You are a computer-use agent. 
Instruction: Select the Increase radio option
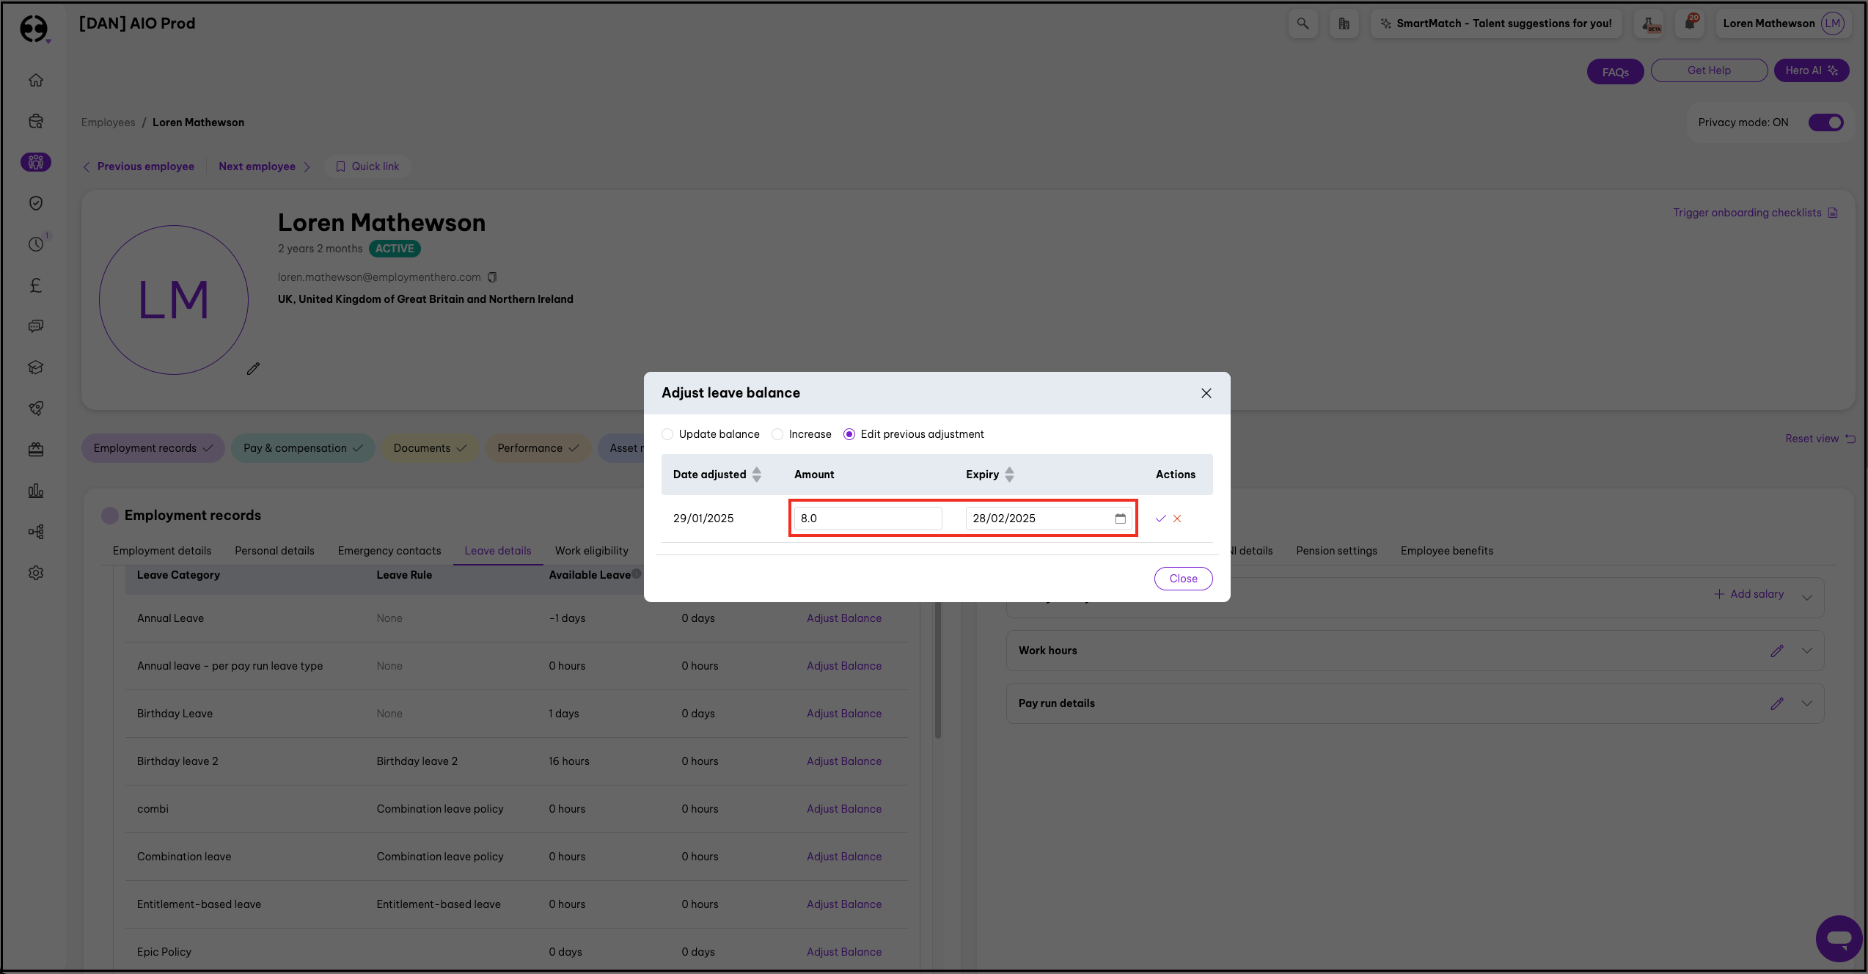click(x=777, y=434)
